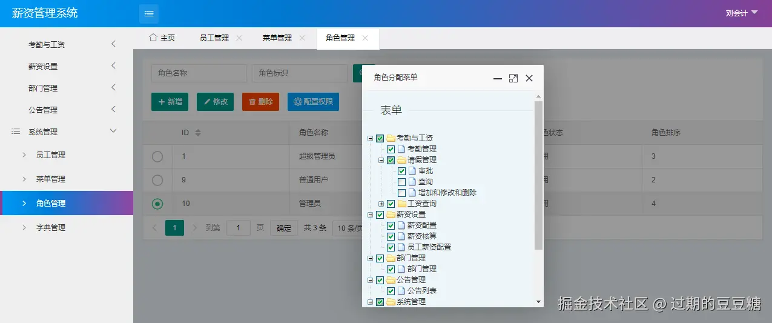Image resolution: width=772 pixels, height=323 pixels.
Task: Go to next page arrow in pagination
Action: [x=195, y=228]
